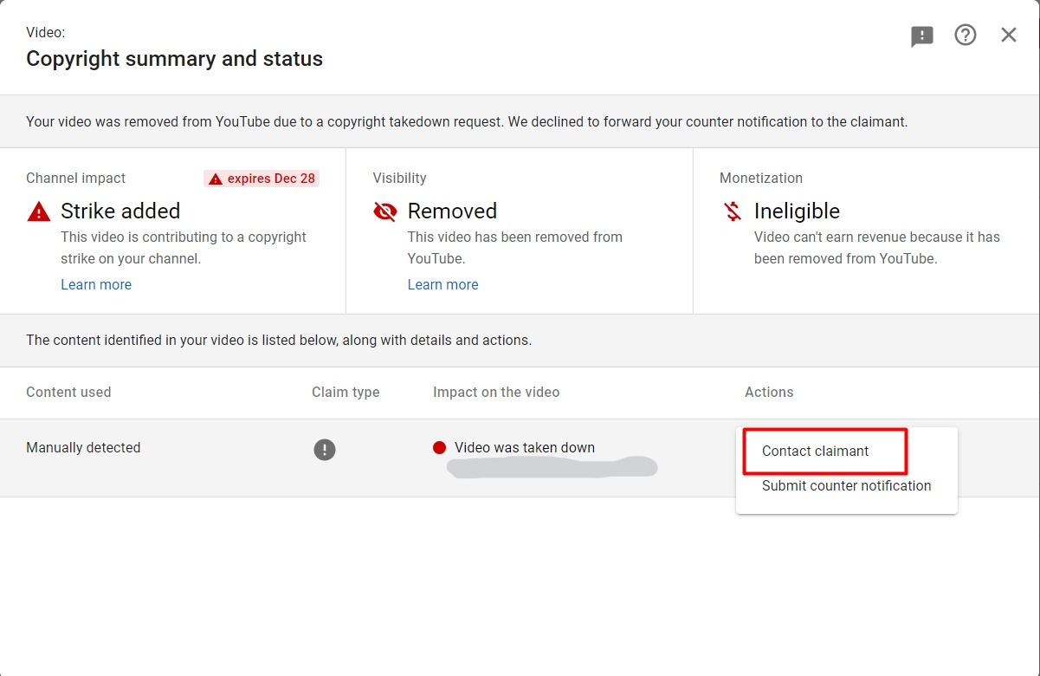This screenshot has width=1040, height=676.
Task: Click the content identified below description text
Action: [x=279, y=341]
